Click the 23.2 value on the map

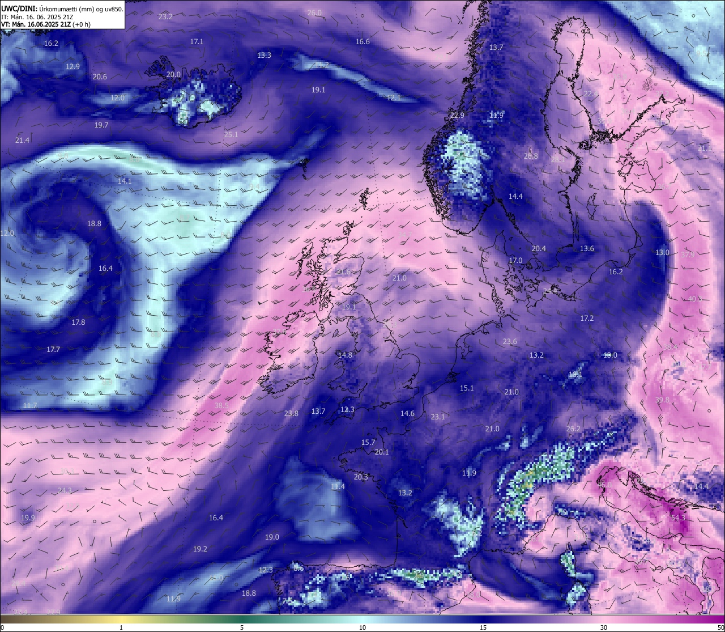tap(165, 16)
